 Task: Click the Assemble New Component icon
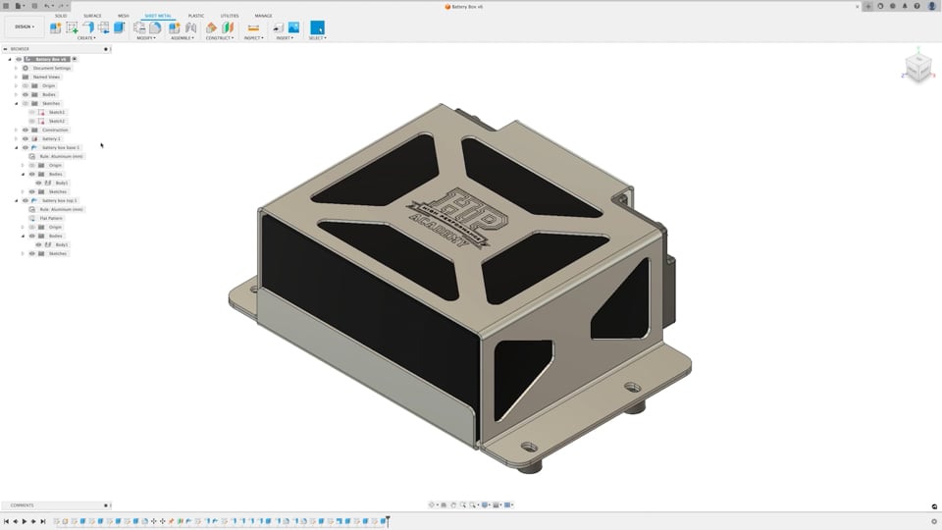[x=175, y=27]
